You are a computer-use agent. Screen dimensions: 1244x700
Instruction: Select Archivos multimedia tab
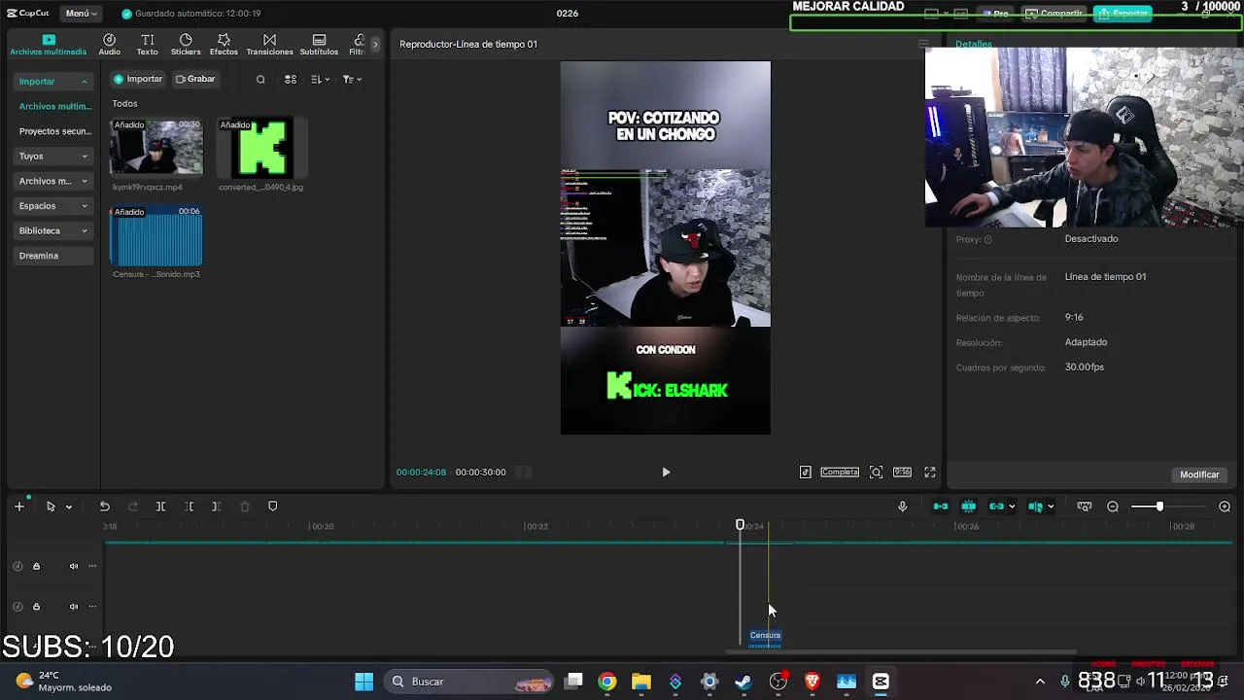click(x=48, y=45)
